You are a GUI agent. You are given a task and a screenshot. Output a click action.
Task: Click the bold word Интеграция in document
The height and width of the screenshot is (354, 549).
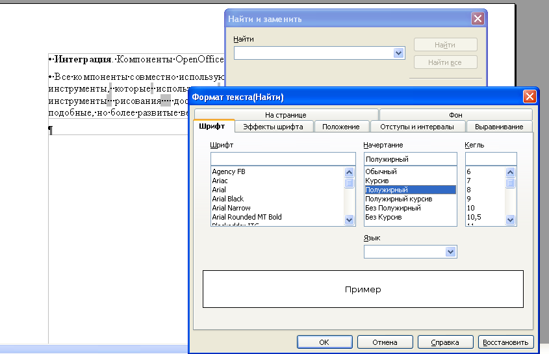click(x=83, y=59)
